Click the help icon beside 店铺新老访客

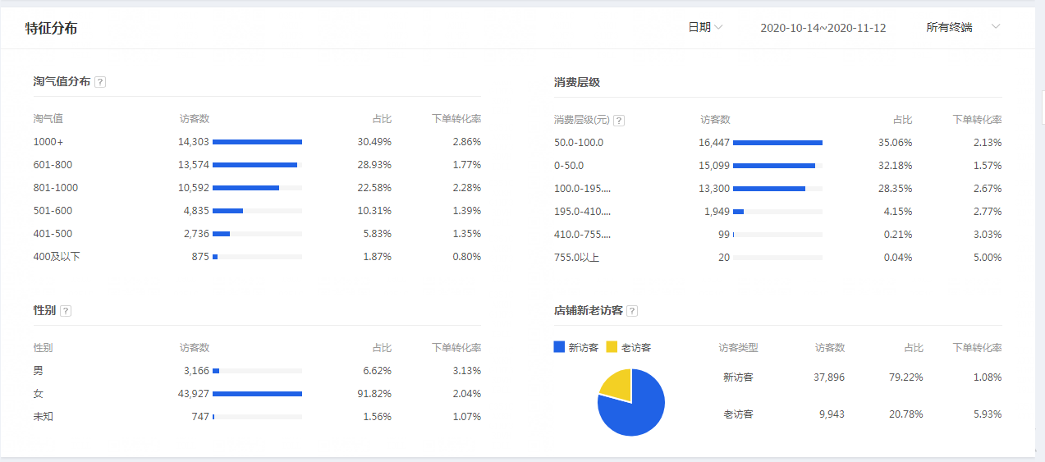[x=632, y=311]
